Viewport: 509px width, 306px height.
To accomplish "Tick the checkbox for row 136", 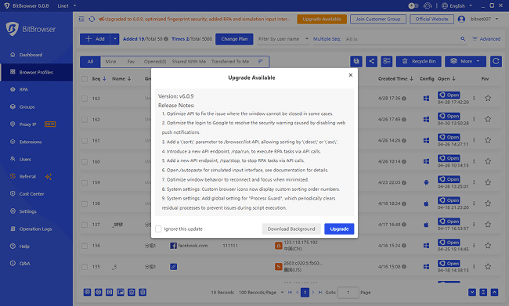I will click(x=85, y=246).
